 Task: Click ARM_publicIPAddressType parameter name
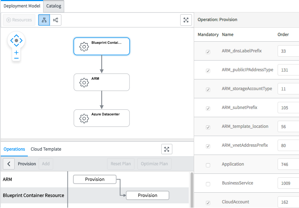pos(248,70)
